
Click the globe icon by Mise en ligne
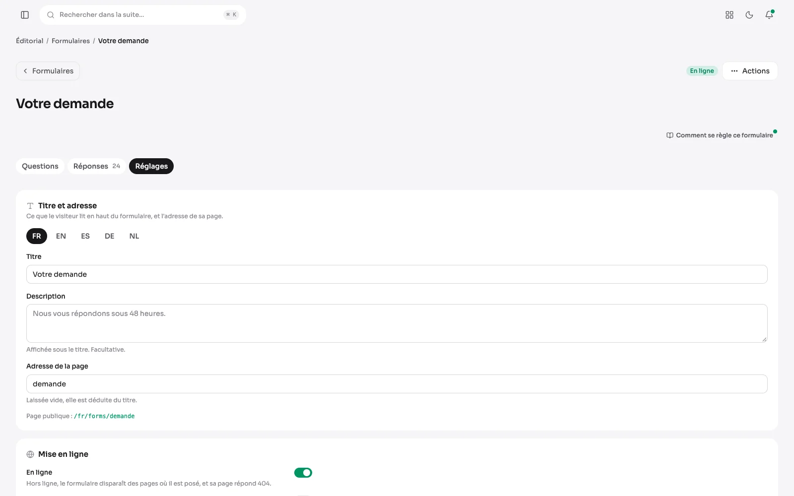(x=30, y=454)
